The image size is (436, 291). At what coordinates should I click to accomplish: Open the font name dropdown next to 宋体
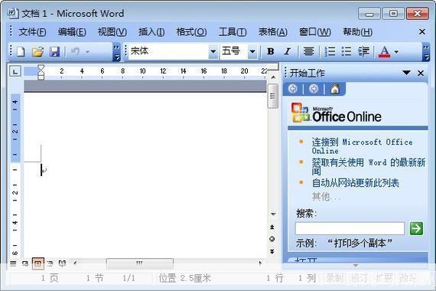coord(213,51)
